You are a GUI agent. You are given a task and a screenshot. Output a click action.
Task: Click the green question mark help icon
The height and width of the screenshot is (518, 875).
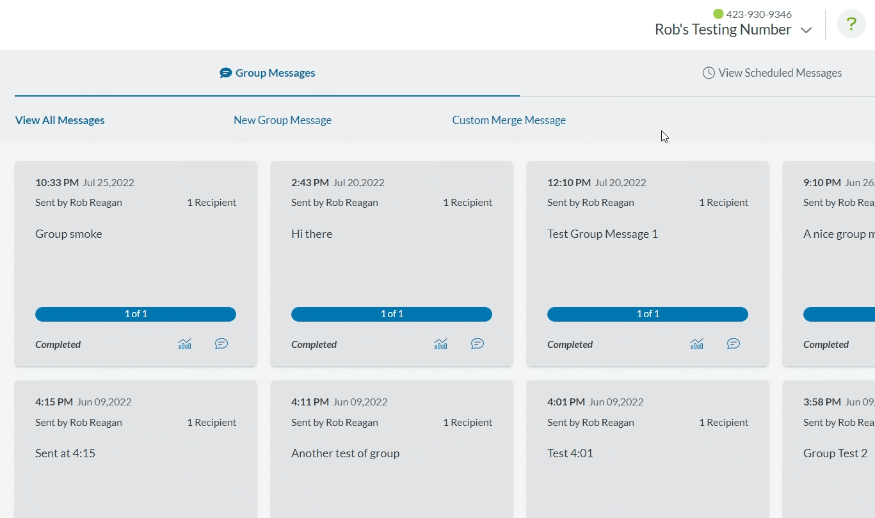point(851,24)
